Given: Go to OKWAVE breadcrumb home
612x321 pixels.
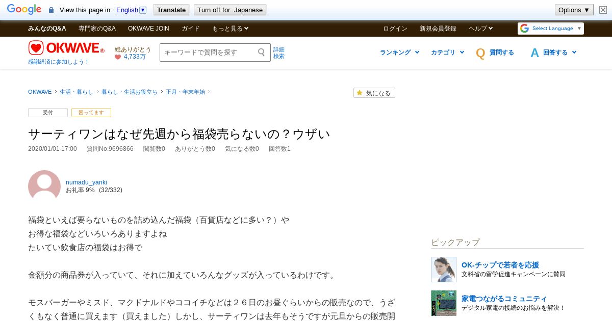Looking at the screenshot, I should click(x=40, y=92).
